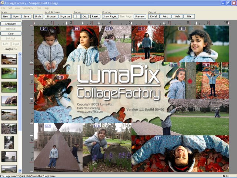The height and width of the screenshot is (178, 237).
Task: Click the www.LumaPix.com link
Action: [90, 112]
